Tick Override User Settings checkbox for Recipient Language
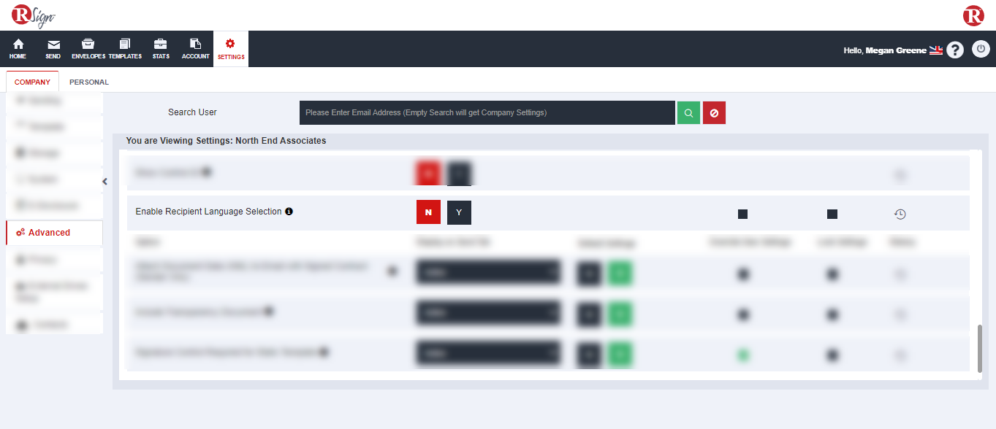 742,214
